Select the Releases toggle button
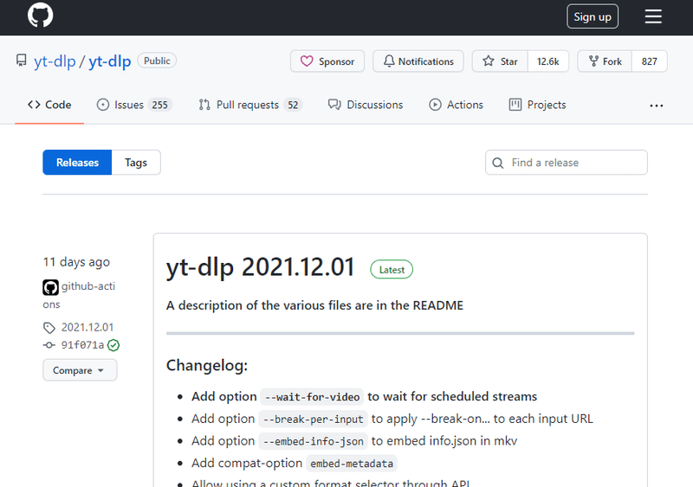 click(x=77, y=163)
